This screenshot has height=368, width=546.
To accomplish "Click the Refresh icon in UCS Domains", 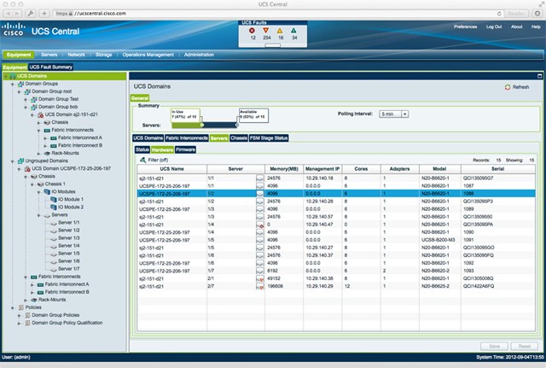I will [508, 87].
